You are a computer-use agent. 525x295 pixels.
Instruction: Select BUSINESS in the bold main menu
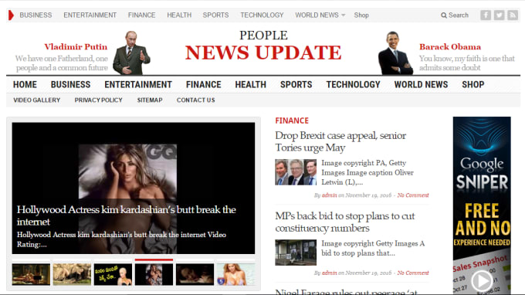coord(71,85)
